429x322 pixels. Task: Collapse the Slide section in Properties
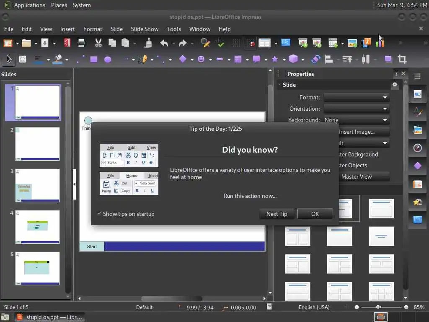[279, 85]
